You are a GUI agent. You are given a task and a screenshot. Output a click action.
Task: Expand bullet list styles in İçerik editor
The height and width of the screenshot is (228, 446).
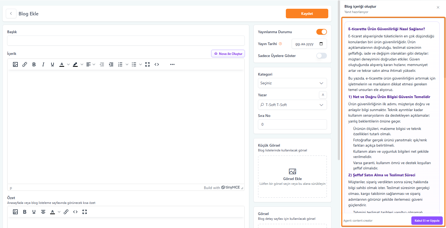[x=141, y=64]
